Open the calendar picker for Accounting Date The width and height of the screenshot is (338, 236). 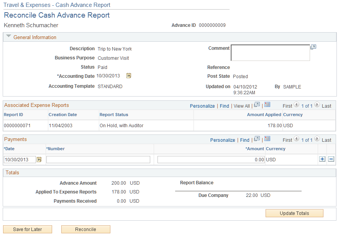pyautogui.click(x=128, y=75)
